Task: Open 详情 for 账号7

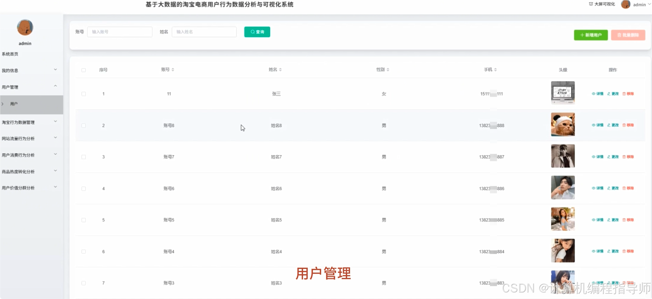Action: coord(598,157)
